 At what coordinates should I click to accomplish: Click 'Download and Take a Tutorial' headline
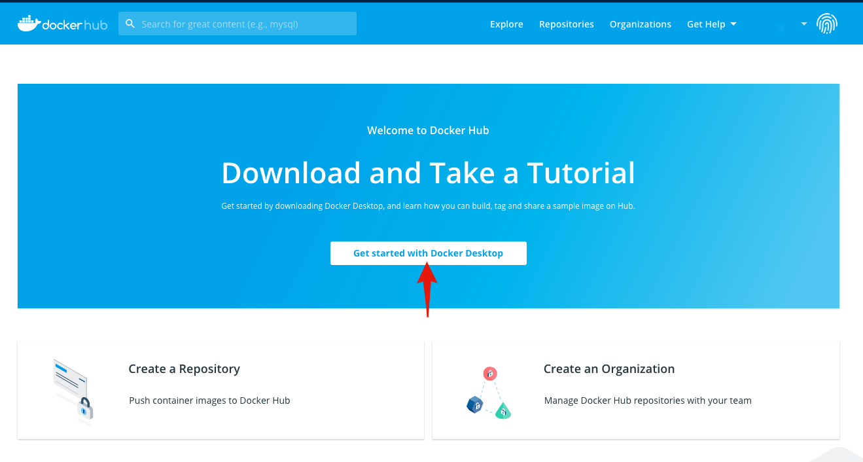(429, 173)
